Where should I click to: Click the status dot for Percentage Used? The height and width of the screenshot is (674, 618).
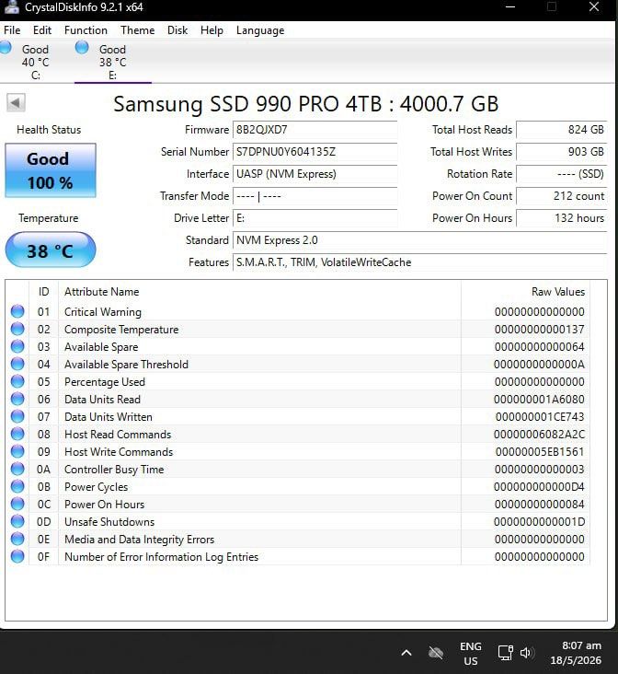tap(17, 381)
